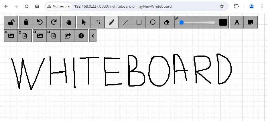The image size is (268, 121).
Task: Activate the pencil drawing tool
Action: (111, 22)
